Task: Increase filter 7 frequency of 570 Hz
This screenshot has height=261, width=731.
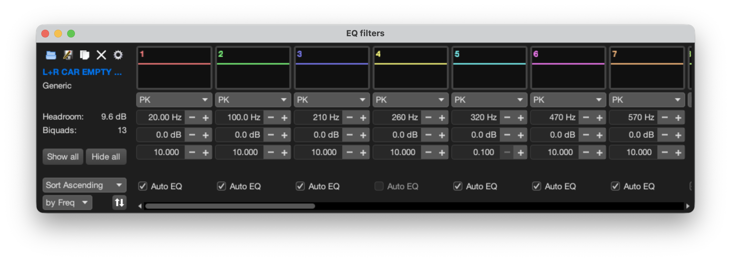Action: tap(678, 118)
